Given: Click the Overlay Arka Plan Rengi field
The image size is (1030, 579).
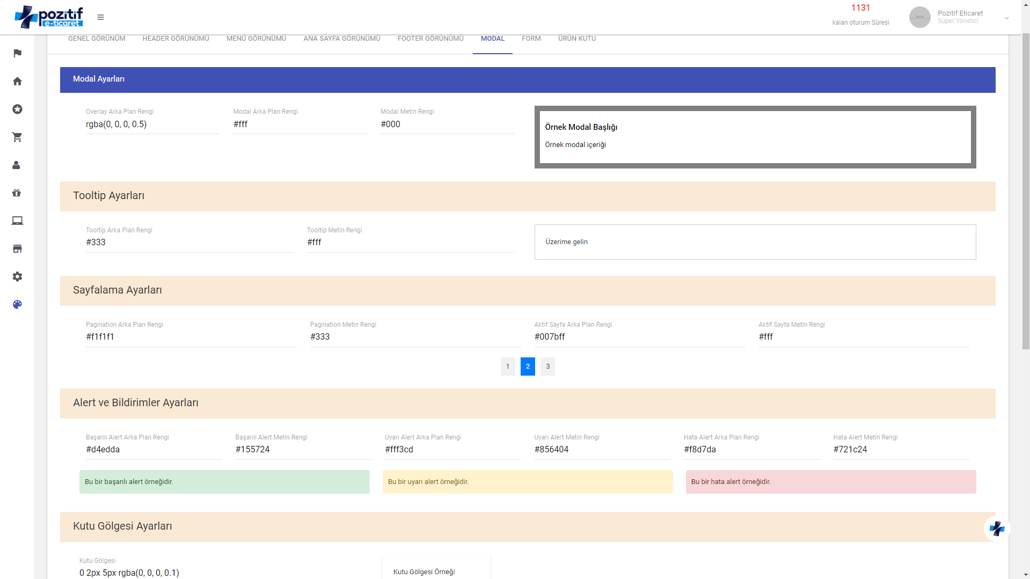Looking at the screenshot, I should click(x=152, y=124).
